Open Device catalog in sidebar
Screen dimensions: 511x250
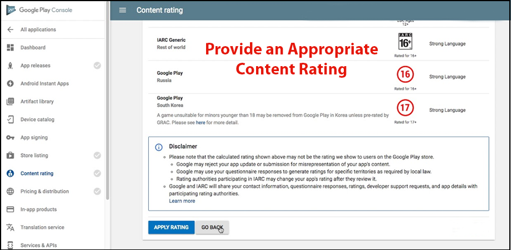[37, 119]
